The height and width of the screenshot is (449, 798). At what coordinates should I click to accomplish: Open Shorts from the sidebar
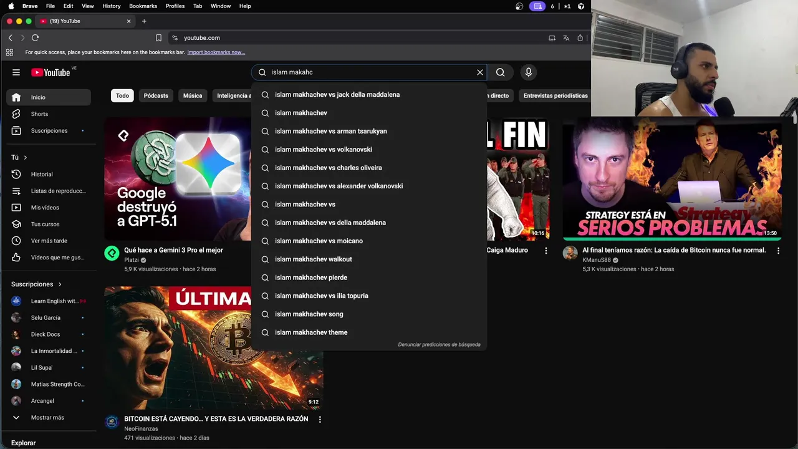click(x=49, y=114)
